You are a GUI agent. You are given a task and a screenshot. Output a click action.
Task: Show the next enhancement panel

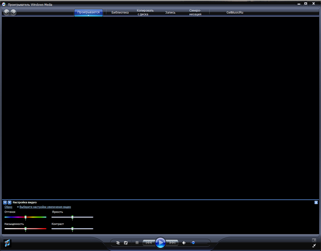(9, 202)
